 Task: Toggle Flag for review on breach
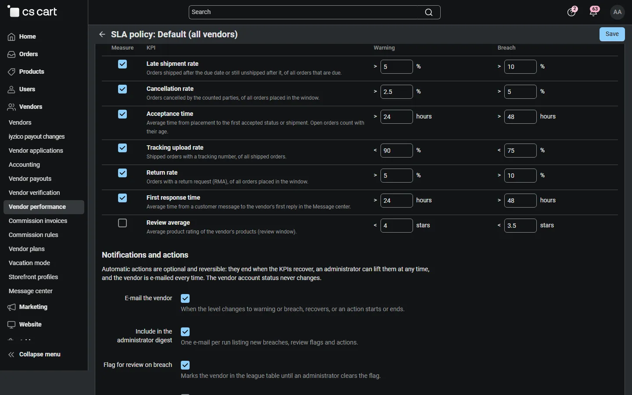tap(185, 365)
